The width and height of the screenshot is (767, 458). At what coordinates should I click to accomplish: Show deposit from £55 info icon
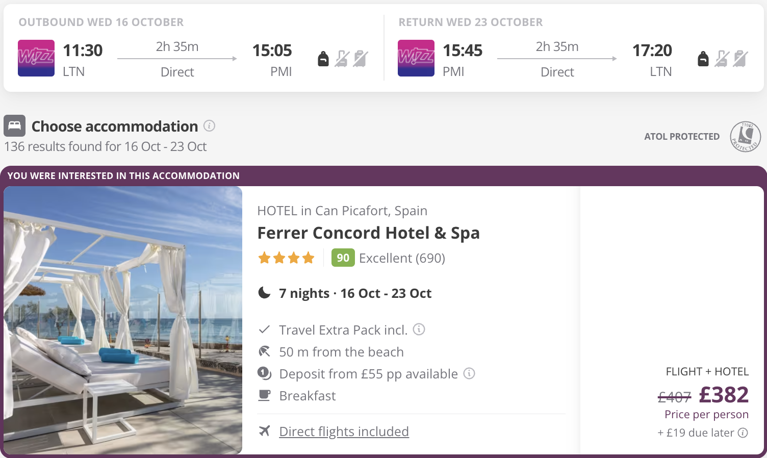click(469, 373)
